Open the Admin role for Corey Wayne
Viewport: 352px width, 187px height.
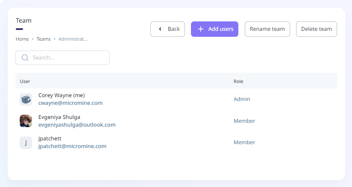(242, 99)
